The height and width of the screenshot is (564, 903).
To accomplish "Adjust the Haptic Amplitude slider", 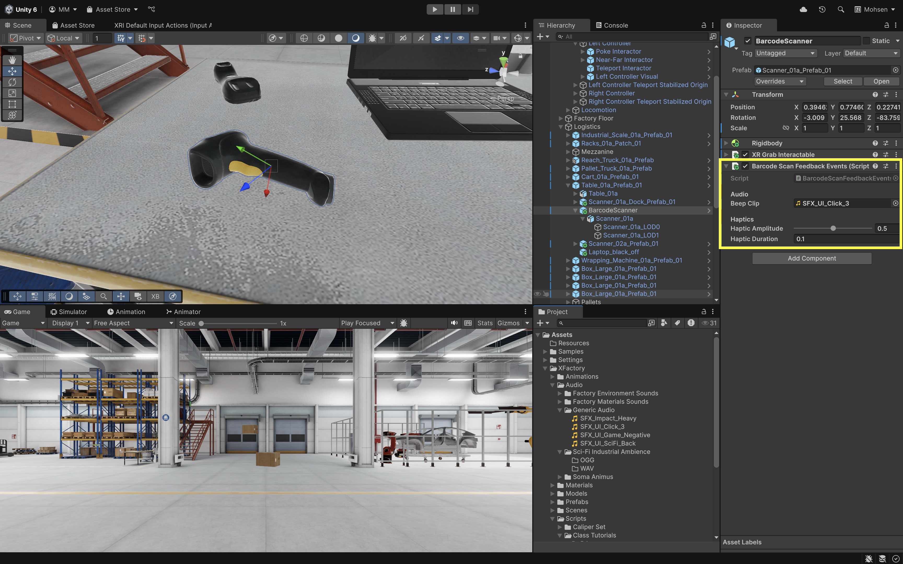I will pyautogui.click(x=833, y=228).
